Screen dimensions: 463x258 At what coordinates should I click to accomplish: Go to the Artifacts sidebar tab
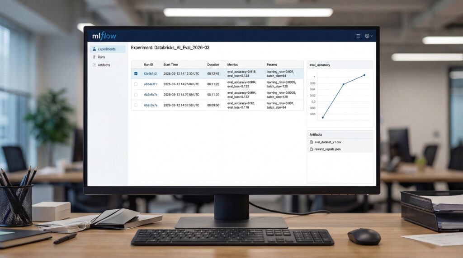point(104,65)
